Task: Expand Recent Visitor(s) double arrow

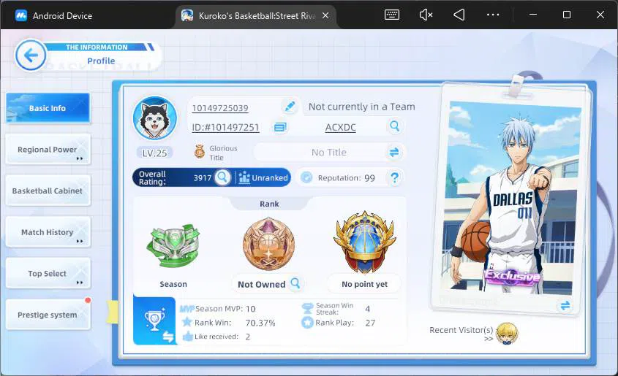Action: (489, 339)
